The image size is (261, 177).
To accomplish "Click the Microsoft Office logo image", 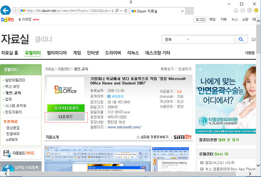I will (65, 90).
